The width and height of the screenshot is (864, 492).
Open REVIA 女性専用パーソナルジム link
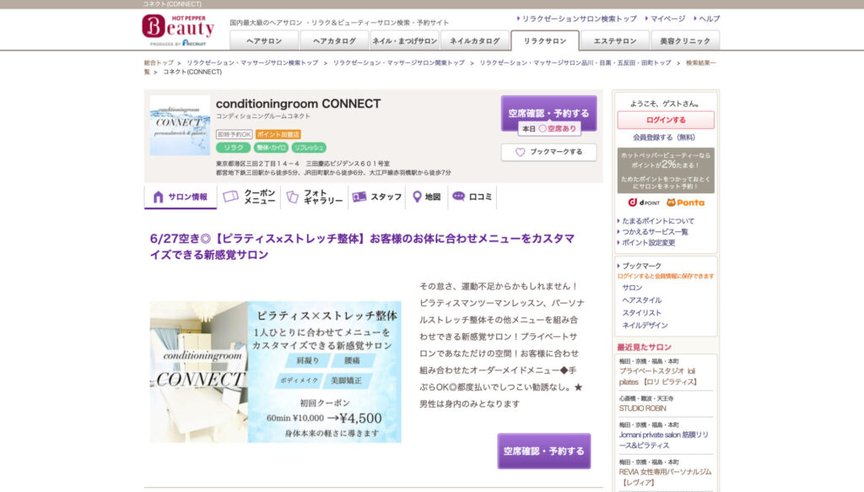(x=665, y=477)
